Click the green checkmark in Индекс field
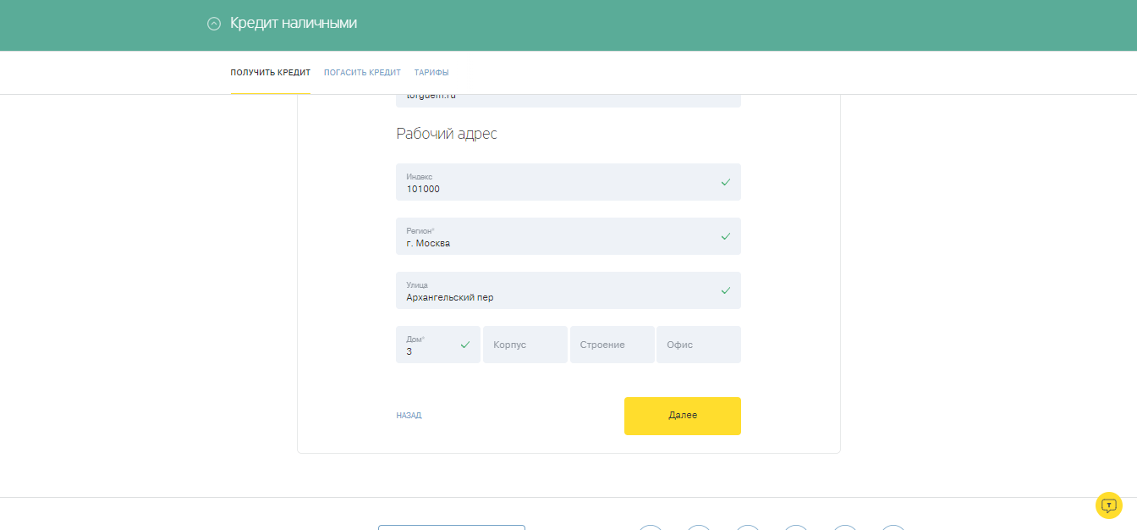The height and width of the screenshot is (530, 1137). [x=725, y=182]
